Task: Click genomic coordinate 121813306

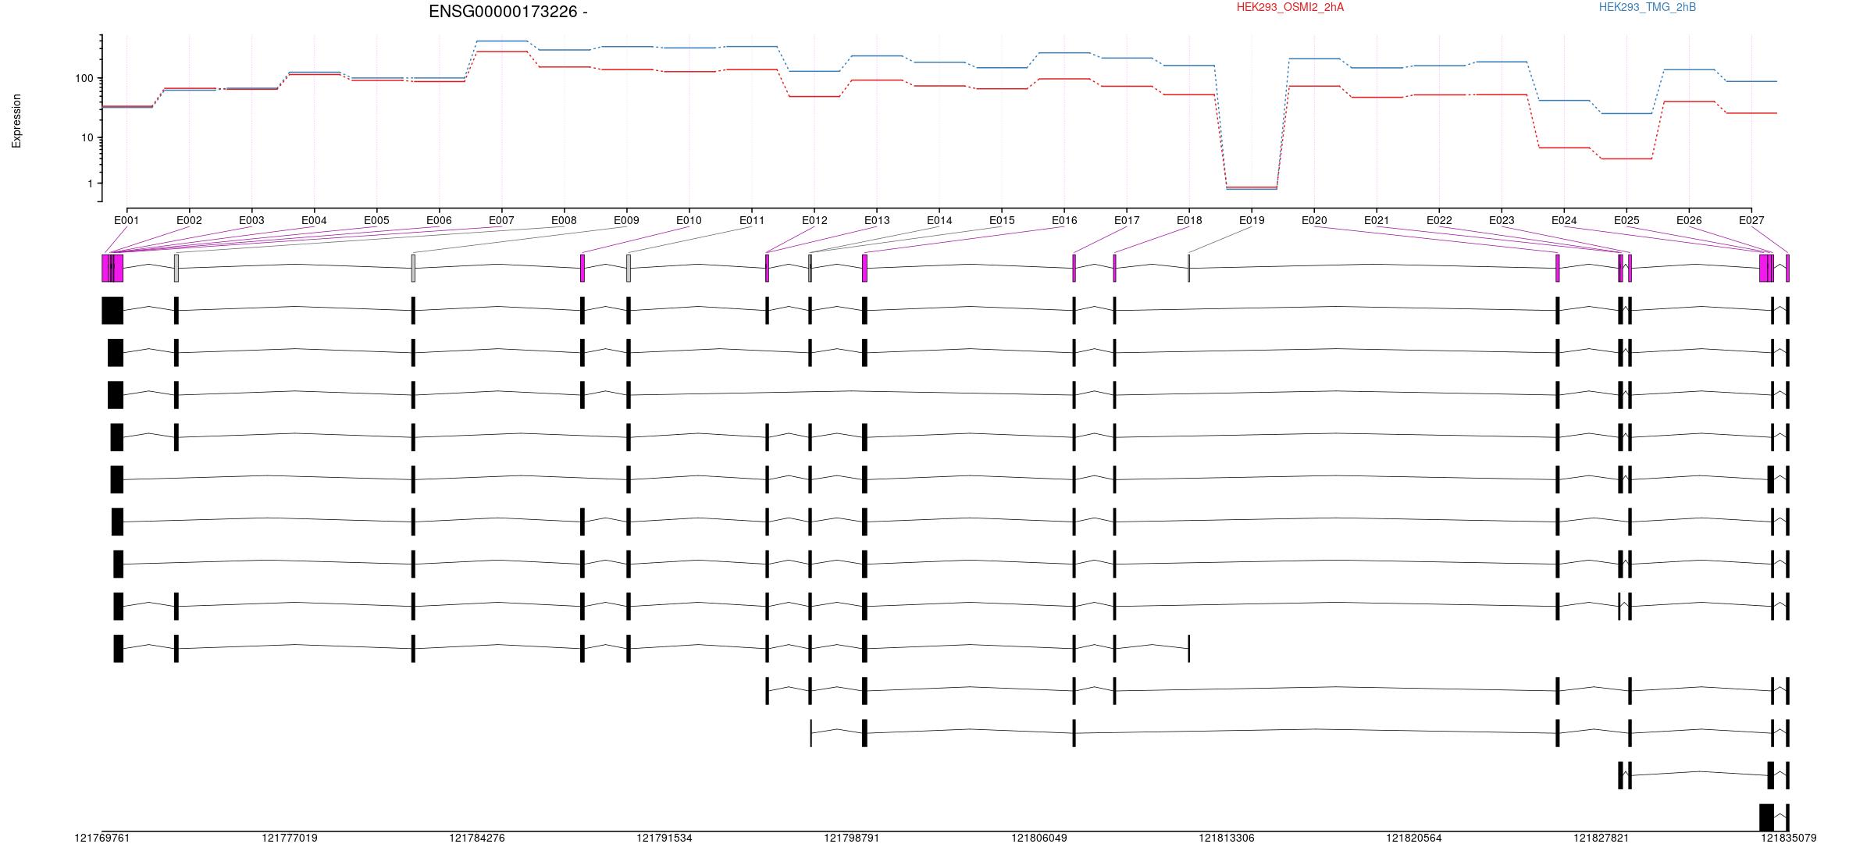Action: pyautogui.click(x=1227, y=838)
